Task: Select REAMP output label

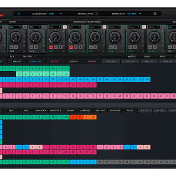Action: click(70, 110)
